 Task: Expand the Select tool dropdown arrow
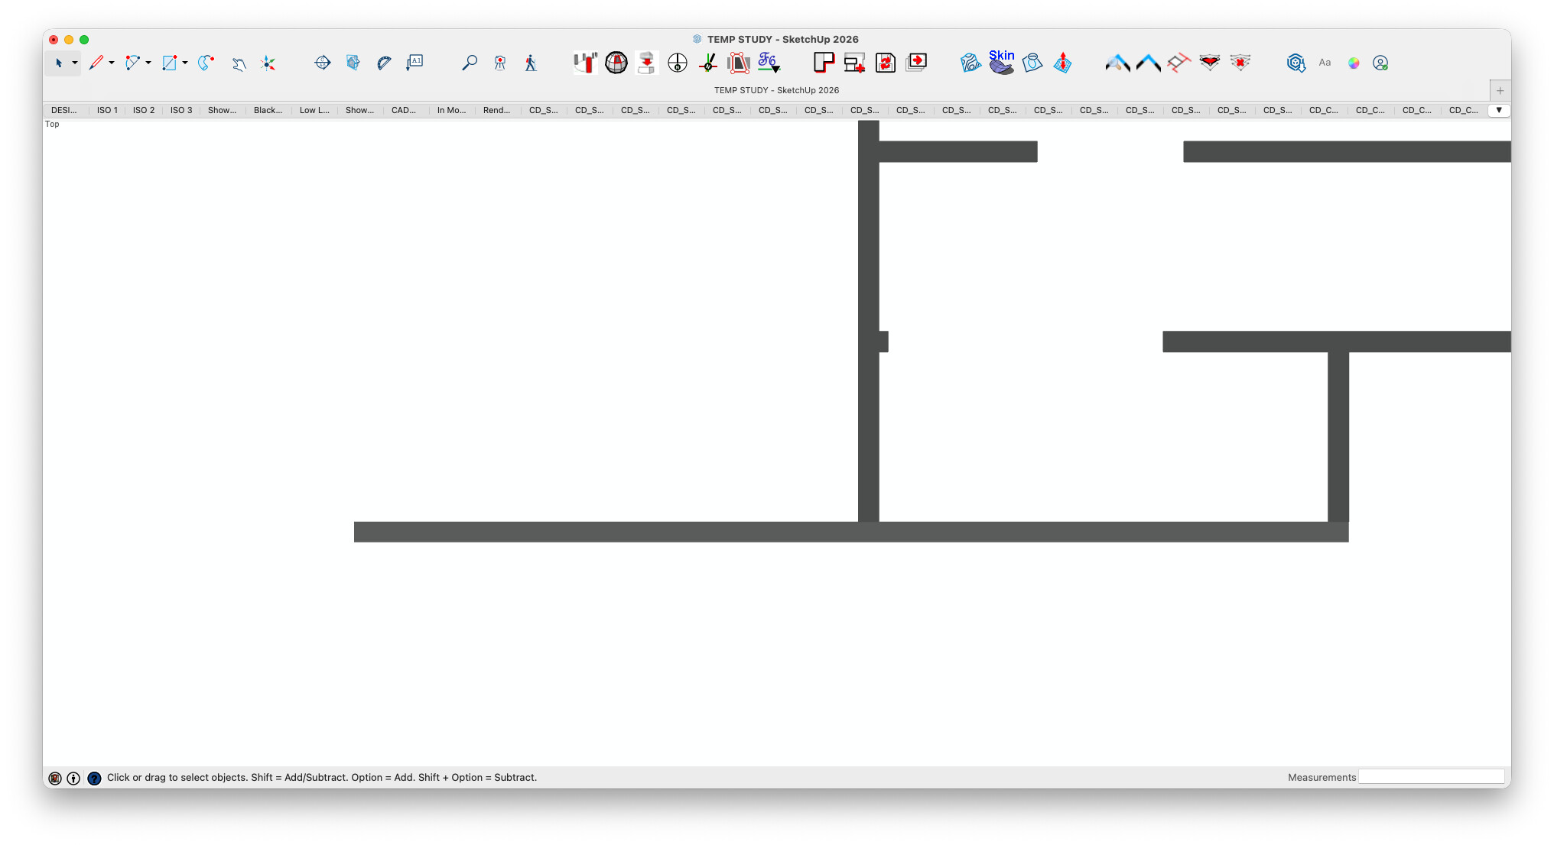point(75,63)
